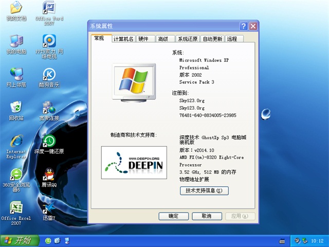329x247 pixels.
Task: Click the 技术支持信息 button
Action: 204,191
